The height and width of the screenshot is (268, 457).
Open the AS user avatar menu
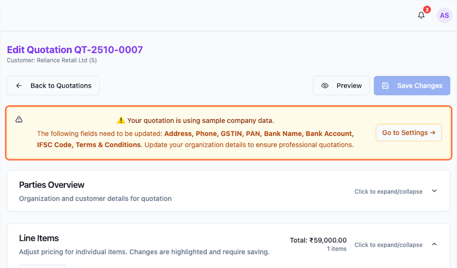444,16
